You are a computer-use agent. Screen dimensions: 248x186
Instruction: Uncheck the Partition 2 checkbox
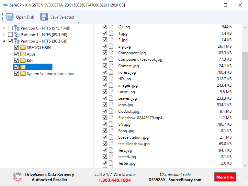pos(10,41)
